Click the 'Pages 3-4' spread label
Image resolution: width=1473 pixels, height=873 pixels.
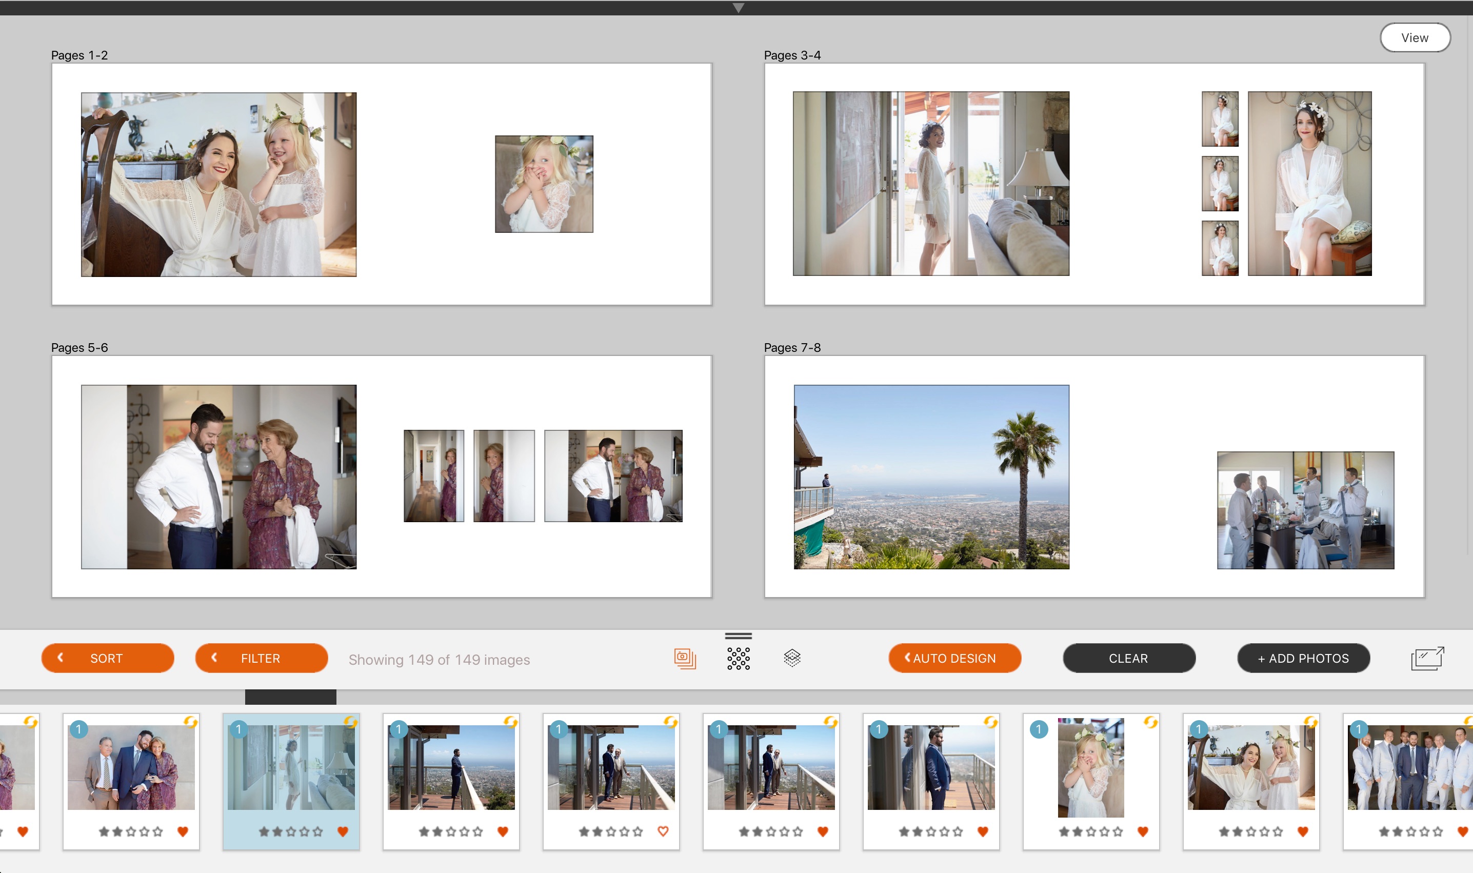point(792,55)
